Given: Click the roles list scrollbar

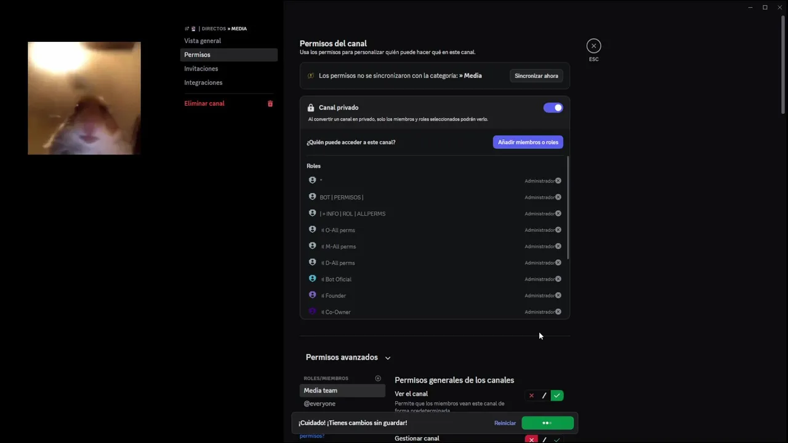Looking at the screenshot, I should click(x=568, y=207).
